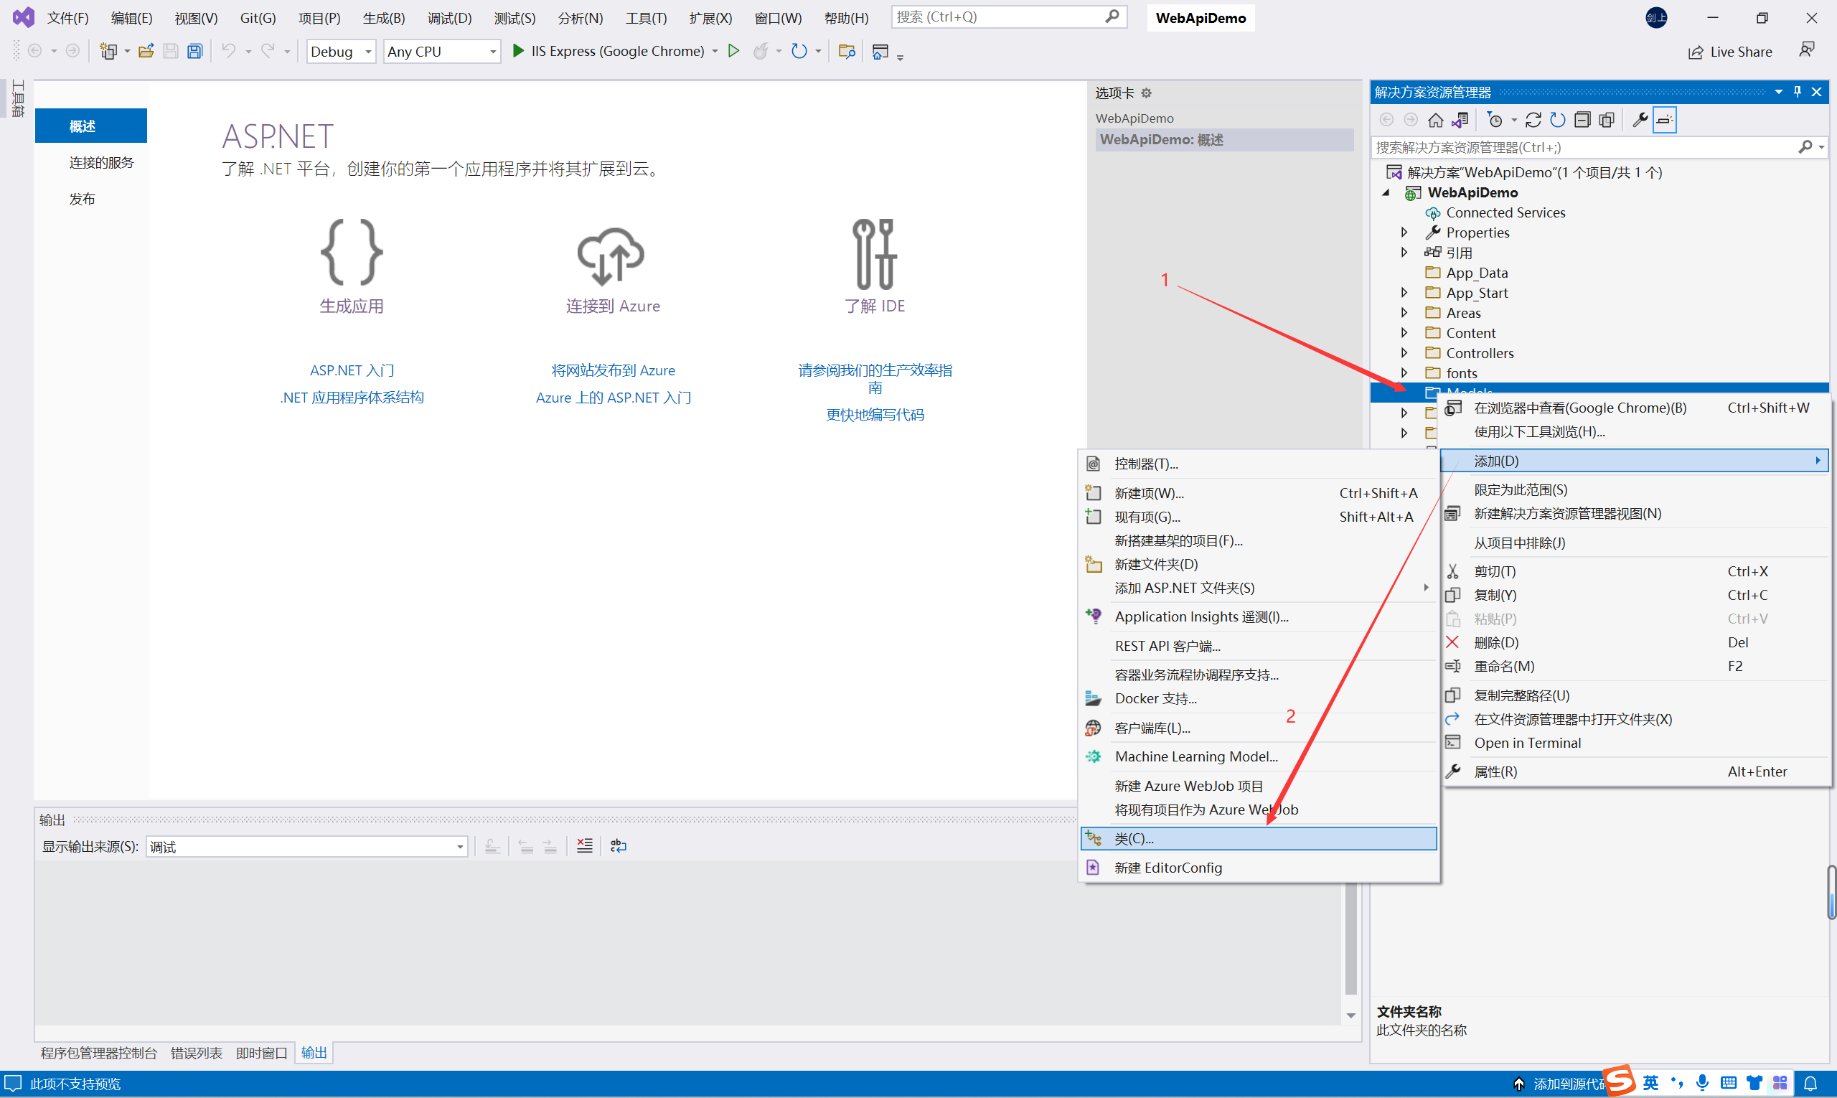Click the save all files toolbar icon
This screenshot has height=1098, width=1837.
tap(192, 51)
